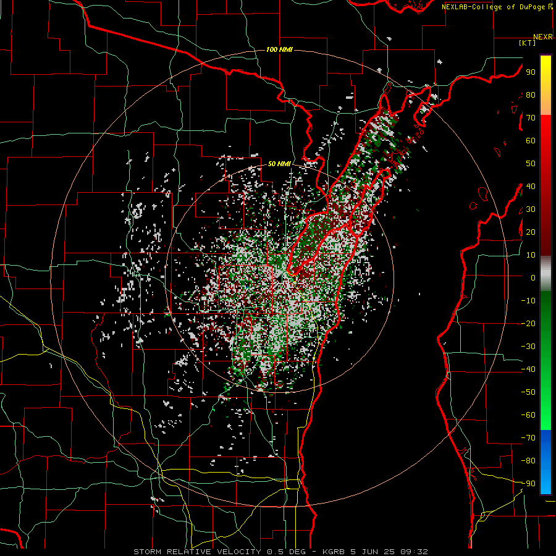Image resolution: width=556 pixels, height=556 pixels.
Task: Click the 50 value on velocity scale
Action: [x=531, y=164]
